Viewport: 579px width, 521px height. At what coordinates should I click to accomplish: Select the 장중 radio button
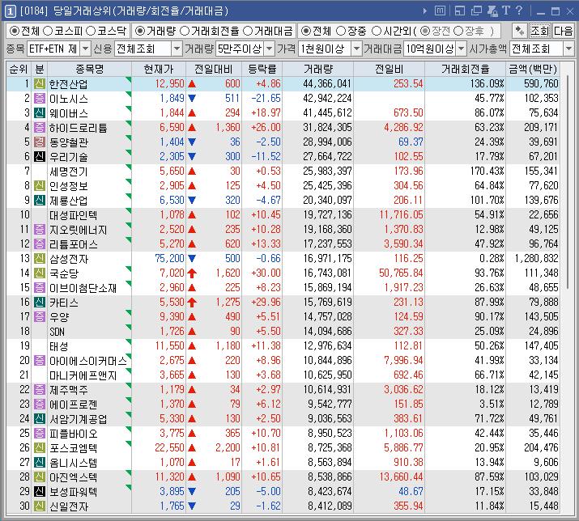coord(341,31)
